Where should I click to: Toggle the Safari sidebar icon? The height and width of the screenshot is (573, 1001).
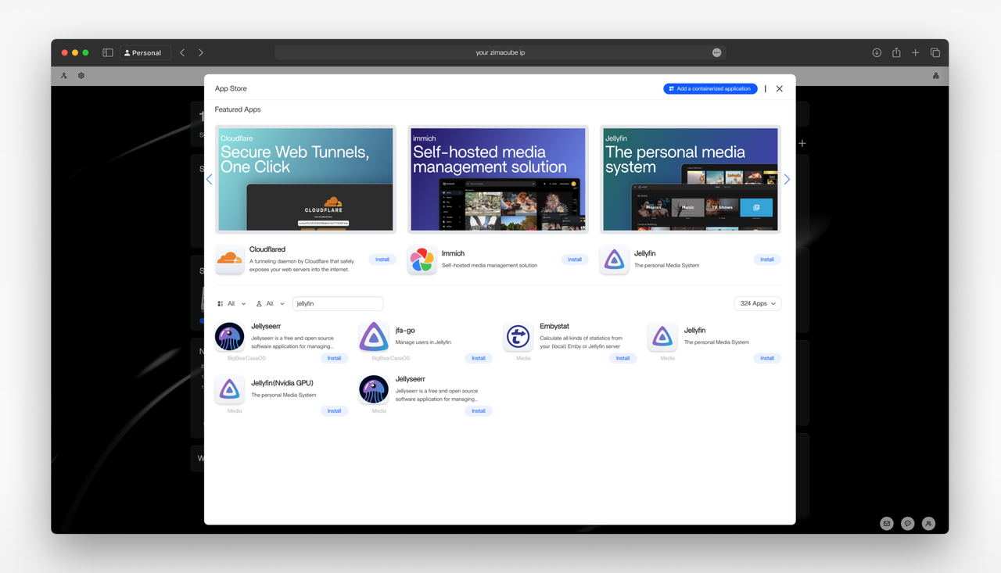click(108, 52)
